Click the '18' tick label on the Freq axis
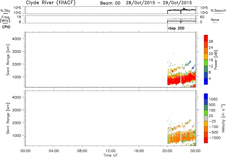This screenshot has width=226, height=157. point(19,17)
